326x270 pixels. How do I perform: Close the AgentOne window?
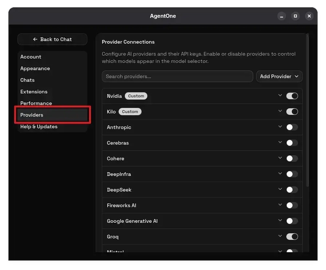pos(309,16)
